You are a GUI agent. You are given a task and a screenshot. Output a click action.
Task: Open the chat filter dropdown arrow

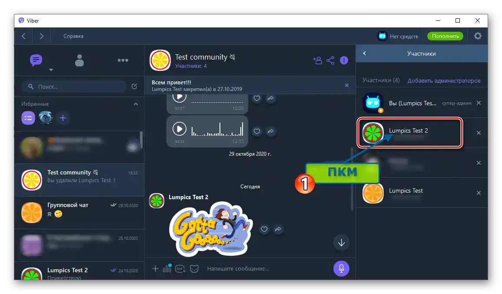click(51, 70)
